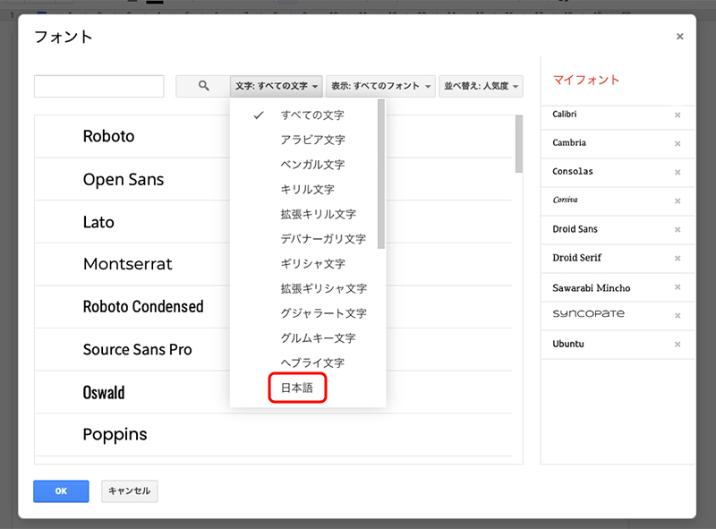Select Sawarabi Mincho in My Fonts list
Screen dimensions: 716x529
pos(592,288)
